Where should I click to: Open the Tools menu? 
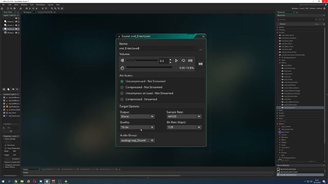[x=32, y=5]
